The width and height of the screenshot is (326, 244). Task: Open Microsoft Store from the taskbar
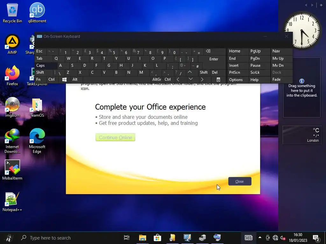[x=157, y=238]
